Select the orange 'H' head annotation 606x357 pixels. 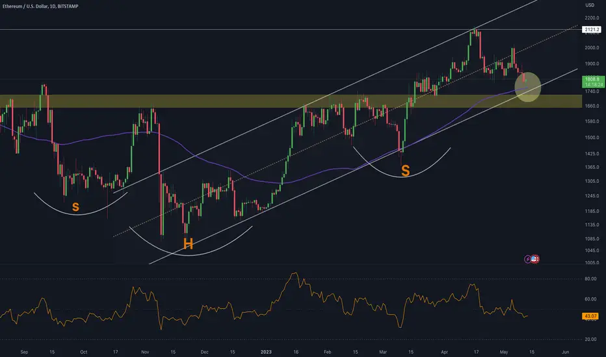[188, 244]
